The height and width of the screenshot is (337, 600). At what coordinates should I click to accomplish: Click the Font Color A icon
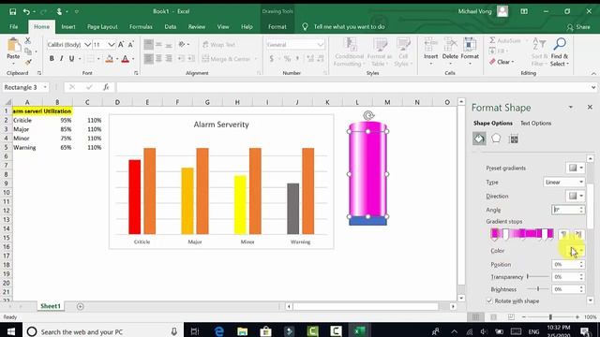125,58
